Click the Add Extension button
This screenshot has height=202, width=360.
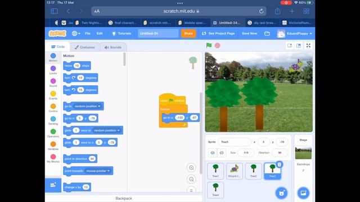(x=53, y=185)
